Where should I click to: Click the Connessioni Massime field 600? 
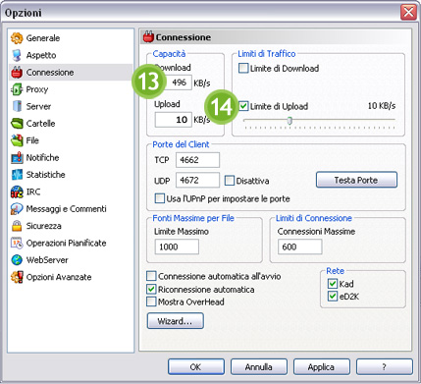300,247
